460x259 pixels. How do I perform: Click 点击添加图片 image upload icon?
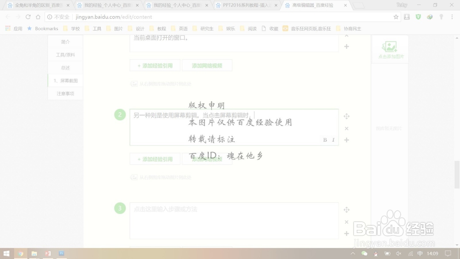coord(390,50)
